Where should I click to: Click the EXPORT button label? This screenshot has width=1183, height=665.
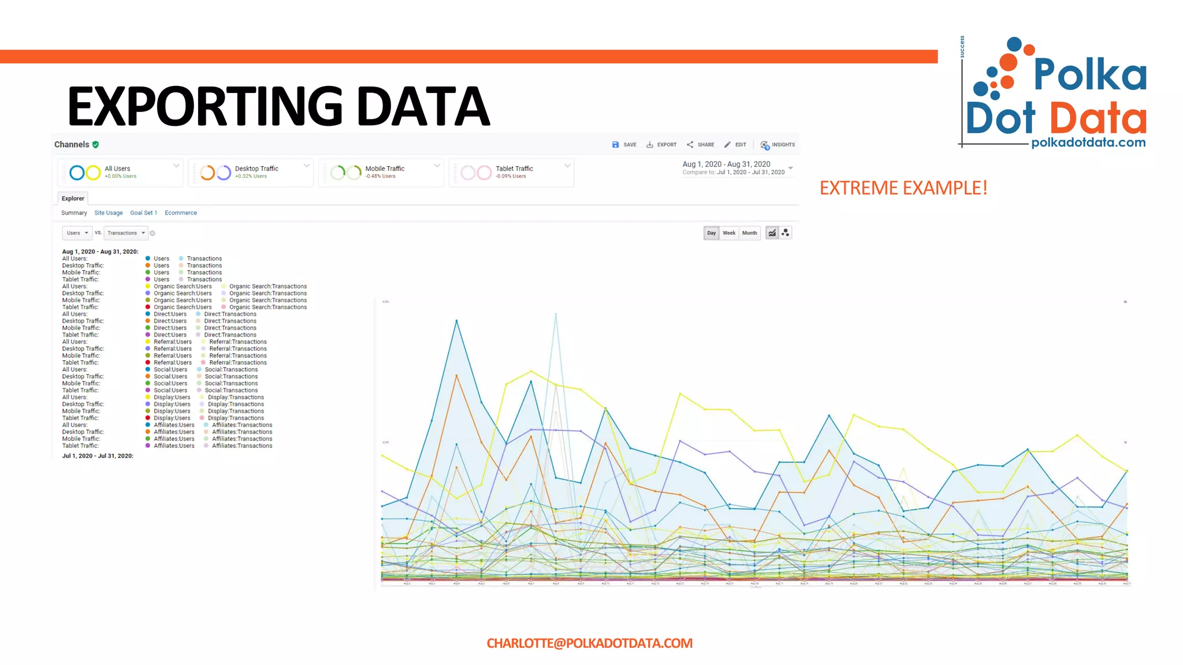click(667, 145)
